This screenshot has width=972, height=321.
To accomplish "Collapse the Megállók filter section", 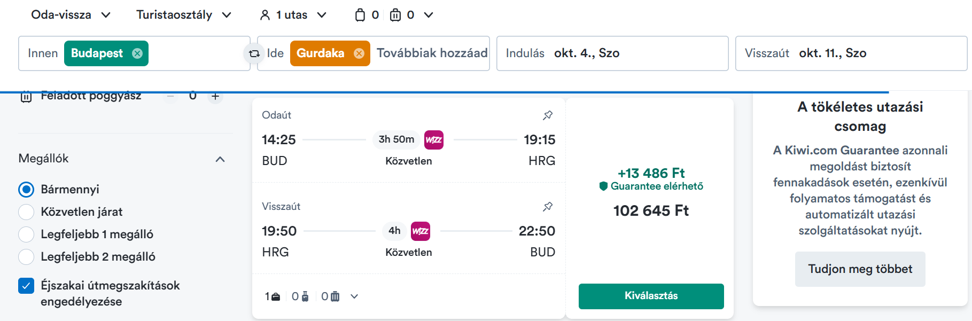I will (x=220, y=159).
